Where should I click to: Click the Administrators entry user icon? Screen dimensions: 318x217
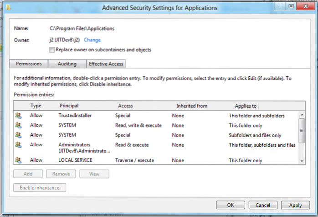(x=18, y=145)
